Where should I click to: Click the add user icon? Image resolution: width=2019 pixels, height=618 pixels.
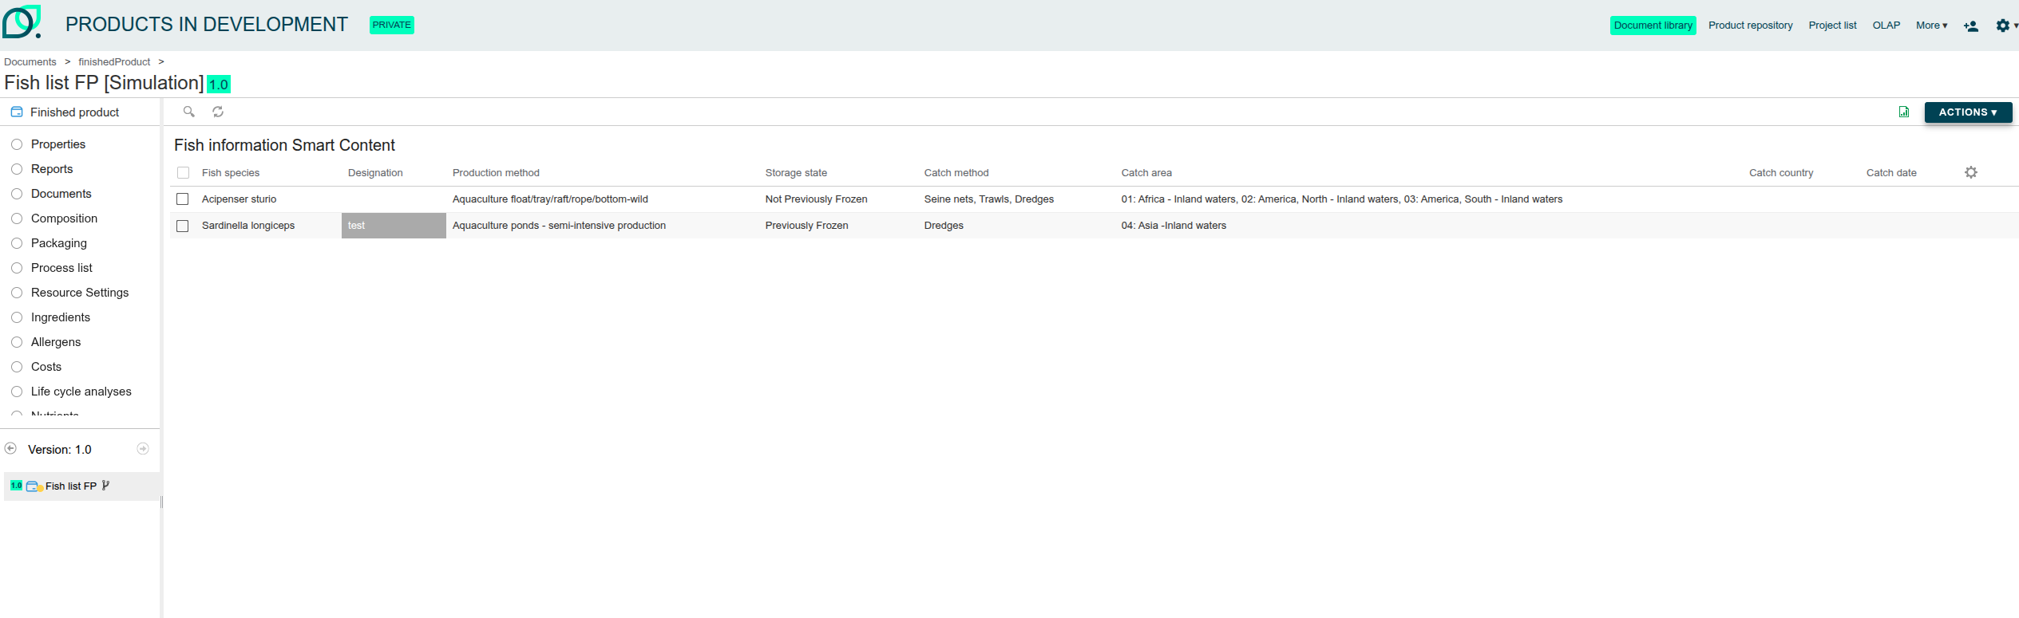[x=1970, y=26]
